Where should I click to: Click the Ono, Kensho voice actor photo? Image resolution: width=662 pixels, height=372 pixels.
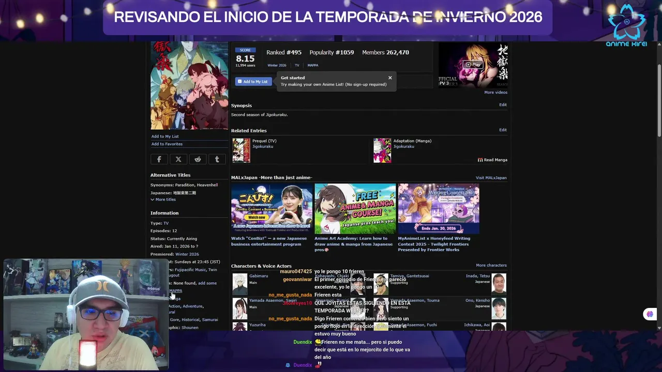499,308
